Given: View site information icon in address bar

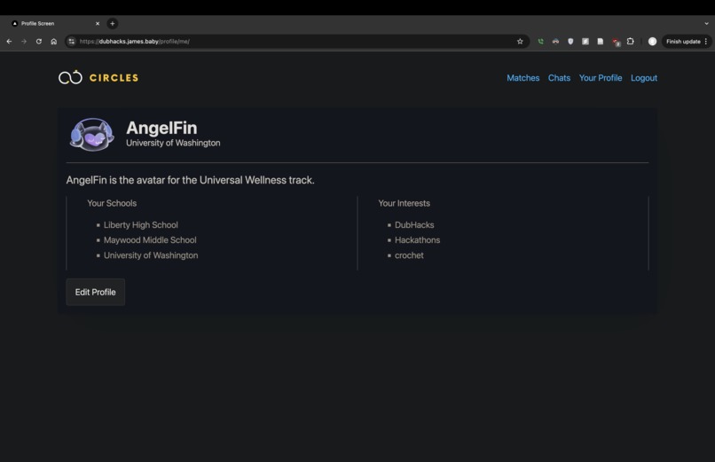Looking at the screenshot, I should 72,42.
